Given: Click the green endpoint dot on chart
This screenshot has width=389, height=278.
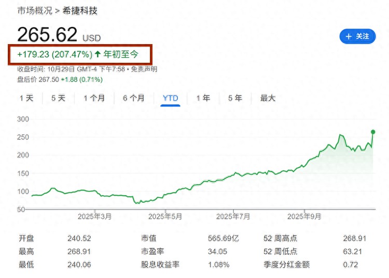Looking at the screenshot, I should pyautogui.click(x=373, y=132).
